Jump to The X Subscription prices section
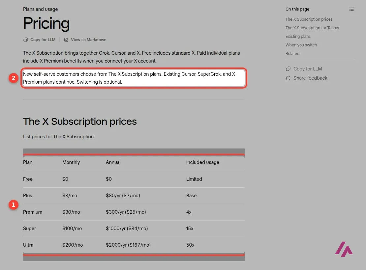366x270 pixels. coord(309,19)
